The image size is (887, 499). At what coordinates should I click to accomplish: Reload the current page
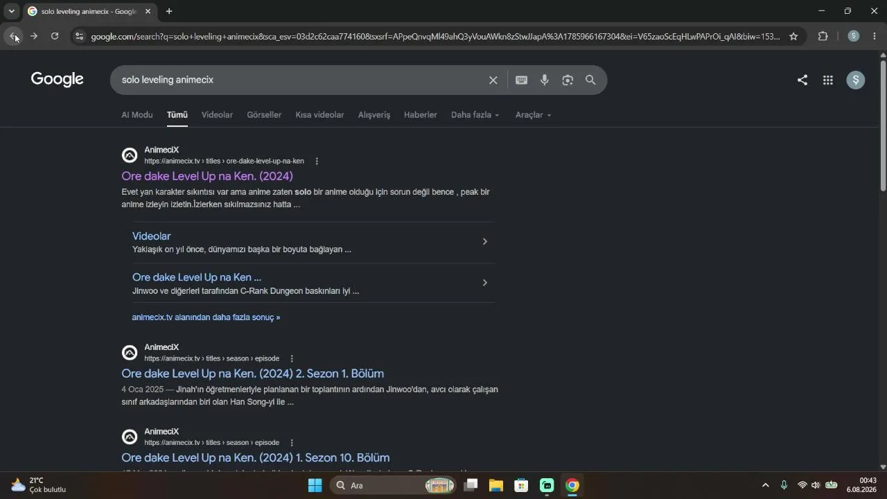[x=55, y=36]
